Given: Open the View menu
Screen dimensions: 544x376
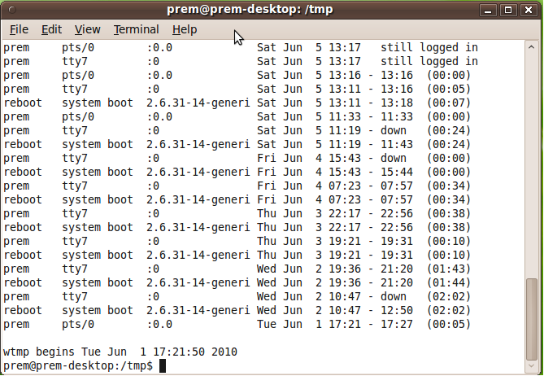Looking at the screenshot, I should [x=88, y=29].
